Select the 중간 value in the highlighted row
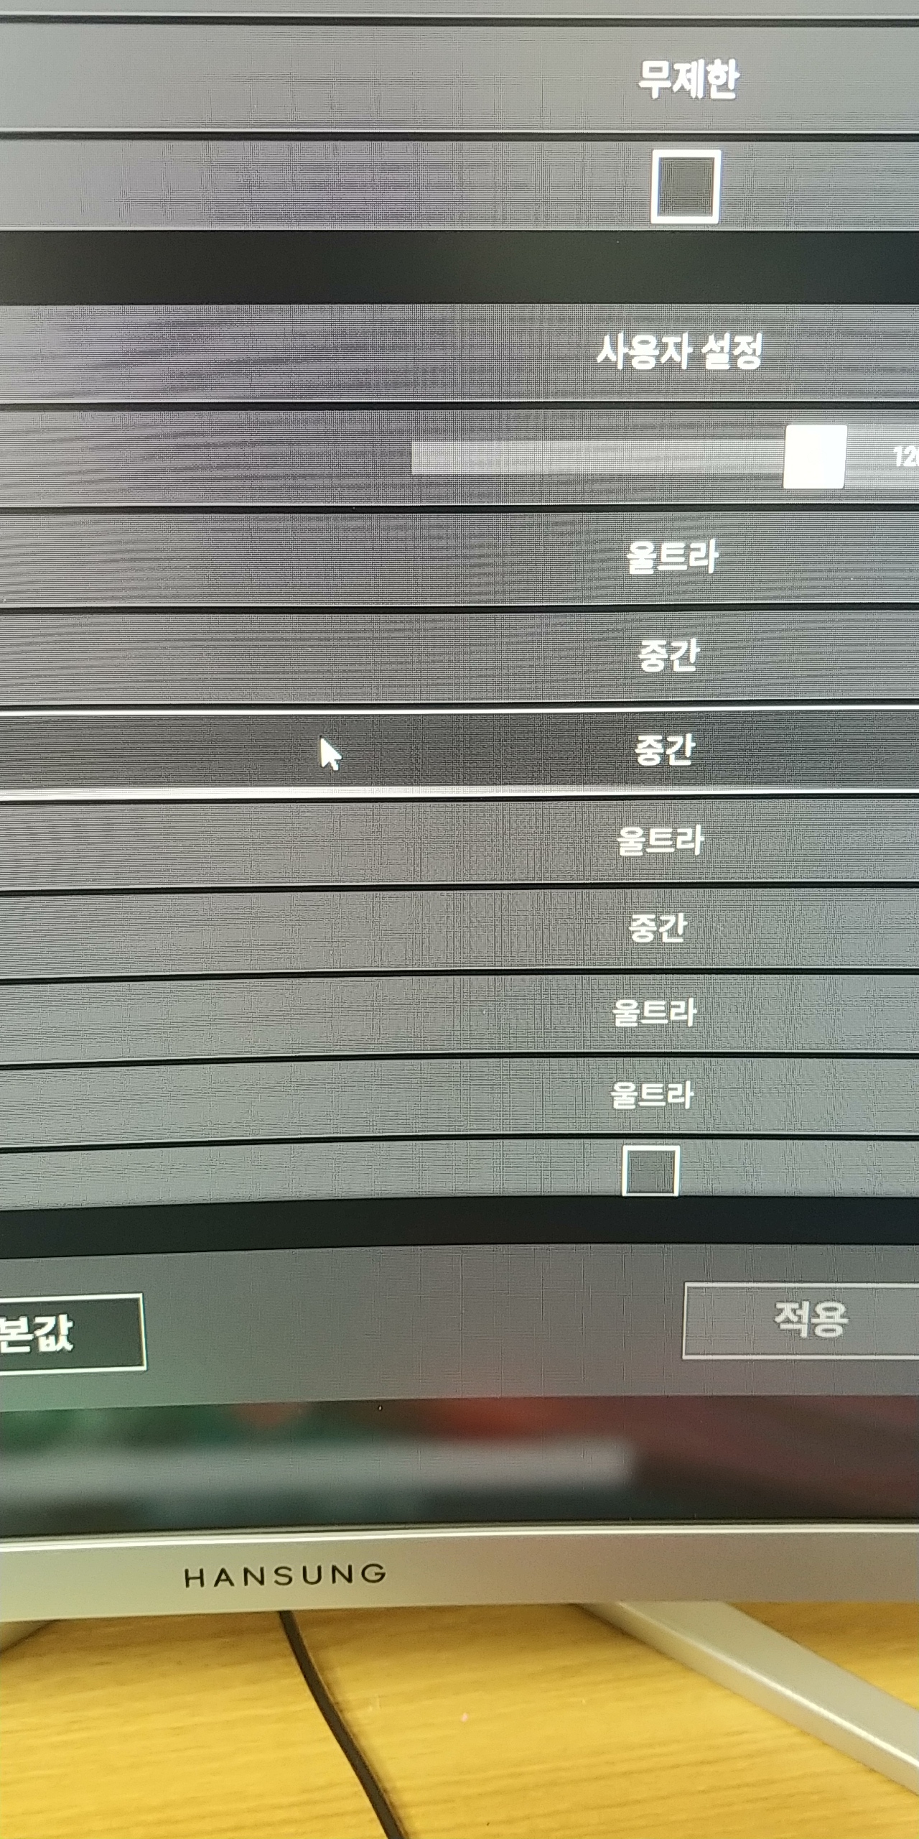The height and width of the screenshot is (1839, 919). point(664,750)
